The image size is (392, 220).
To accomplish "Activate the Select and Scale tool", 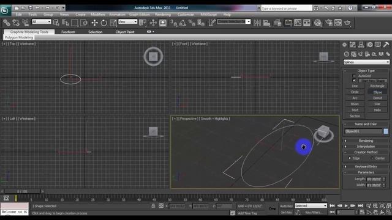I will [x=113, y=23].
